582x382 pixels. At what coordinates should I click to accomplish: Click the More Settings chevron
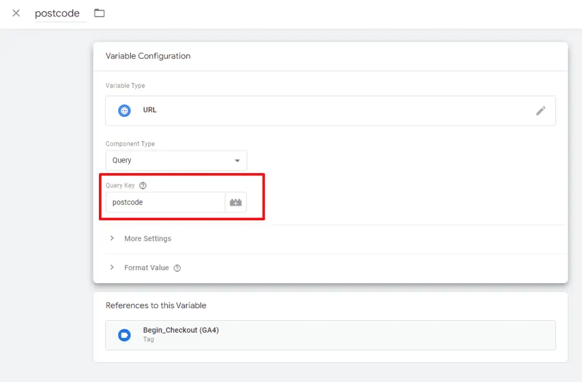112,238
